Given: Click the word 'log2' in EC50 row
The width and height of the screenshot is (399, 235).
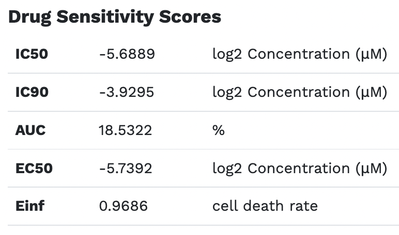Looking at the screenshot, I should pos(227,169).
